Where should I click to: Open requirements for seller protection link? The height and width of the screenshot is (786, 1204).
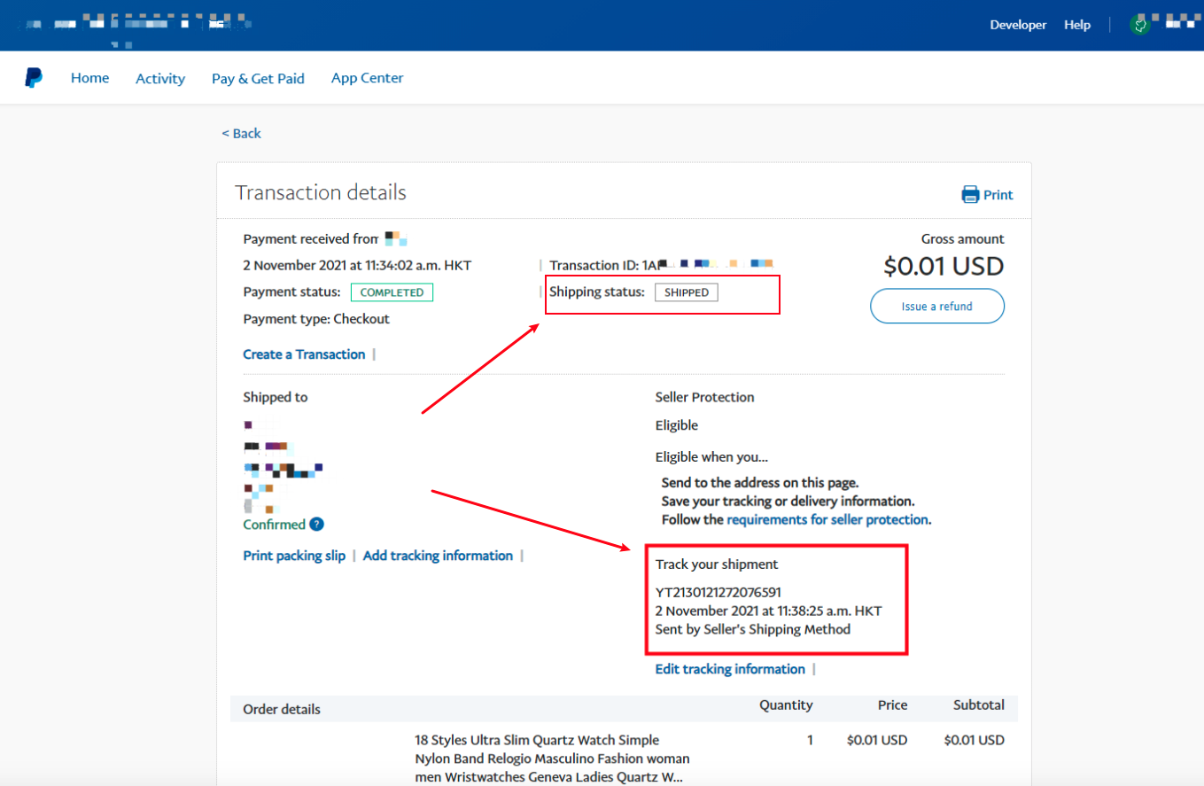click(827, 519)
